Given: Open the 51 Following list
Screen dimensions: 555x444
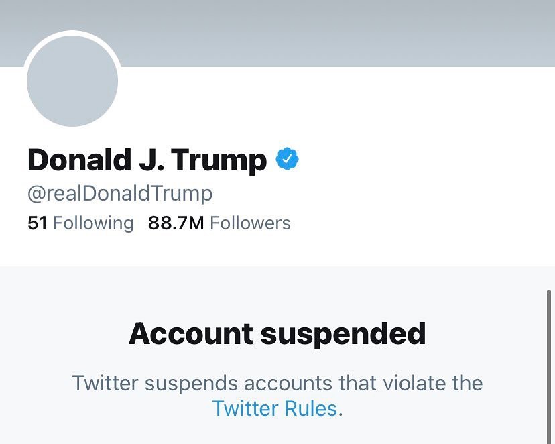Looking at the screenshot, I should click(x=80, y=223).
